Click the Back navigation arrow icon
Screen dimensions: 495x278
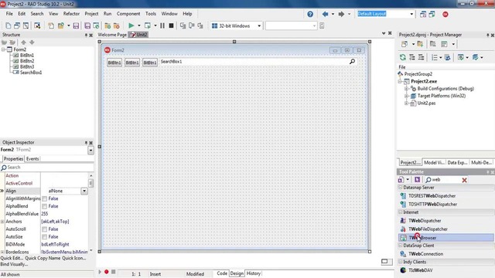(325, 14)
